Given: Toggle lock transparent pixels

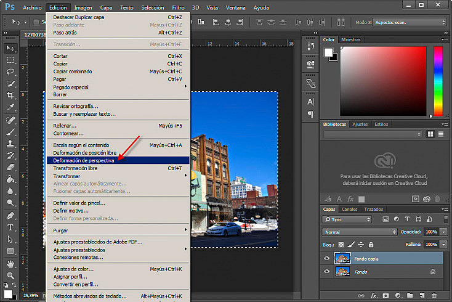Looking at the screenshot, I should (x=341, y=245).
